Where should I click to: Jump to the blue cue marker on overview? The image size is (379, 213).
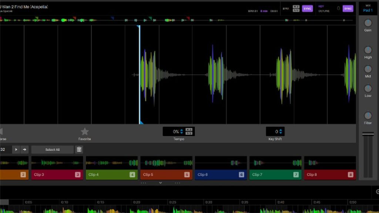tap(113, 18)
